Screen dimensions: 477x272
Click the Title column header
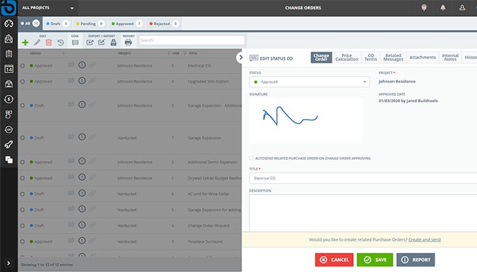tap(193, 53)
